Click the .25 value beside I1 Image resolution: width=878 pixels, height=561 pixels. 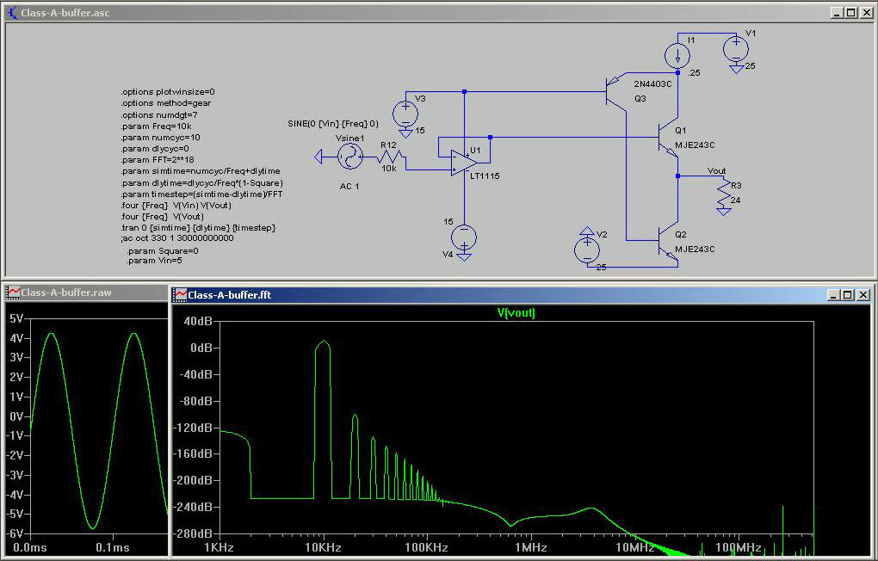point(695,73)
